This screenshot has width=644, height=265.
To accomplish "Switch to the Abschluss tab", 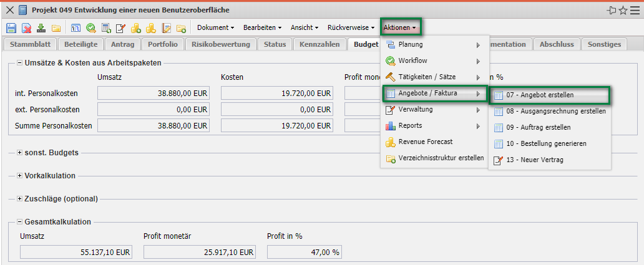I will click(x=557, y=44).
